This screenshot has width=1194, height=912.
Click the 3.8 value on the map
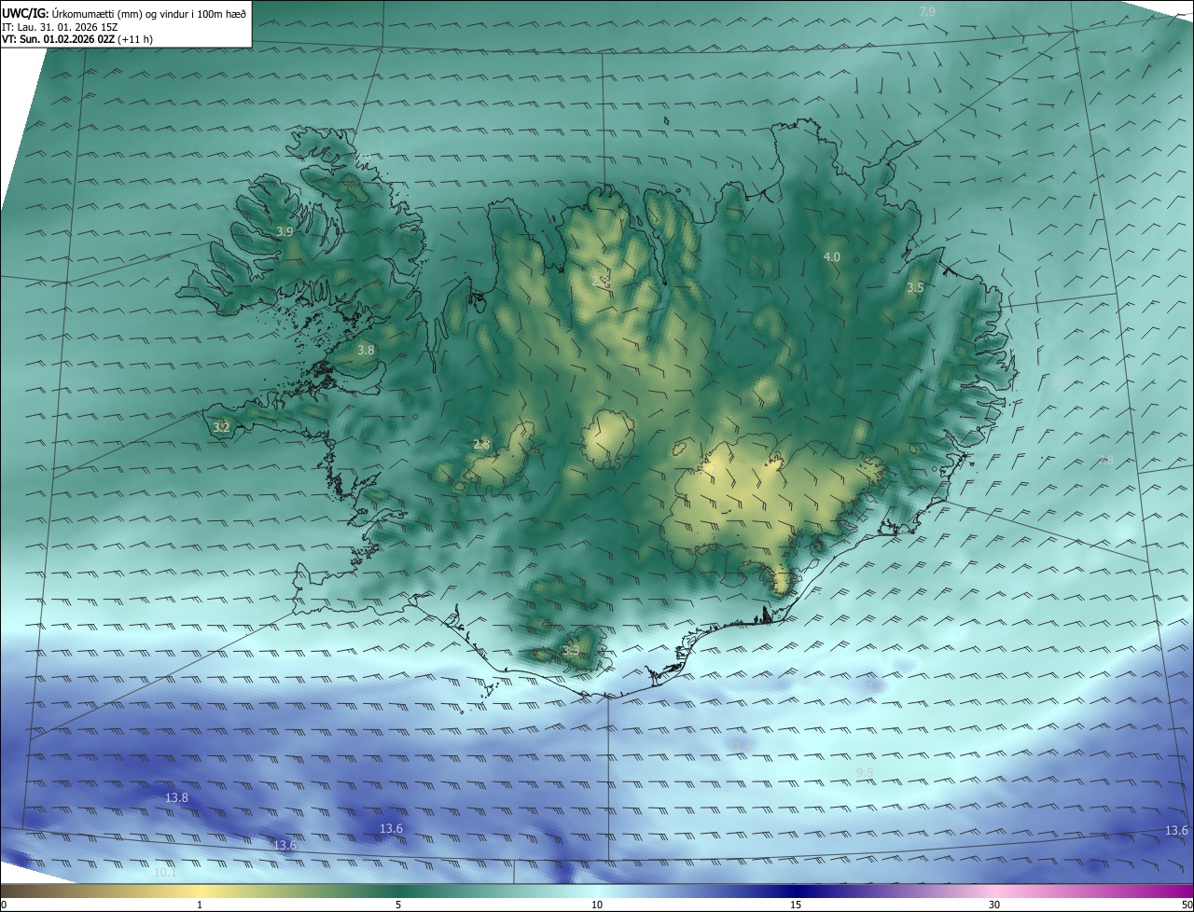(366, 351)
